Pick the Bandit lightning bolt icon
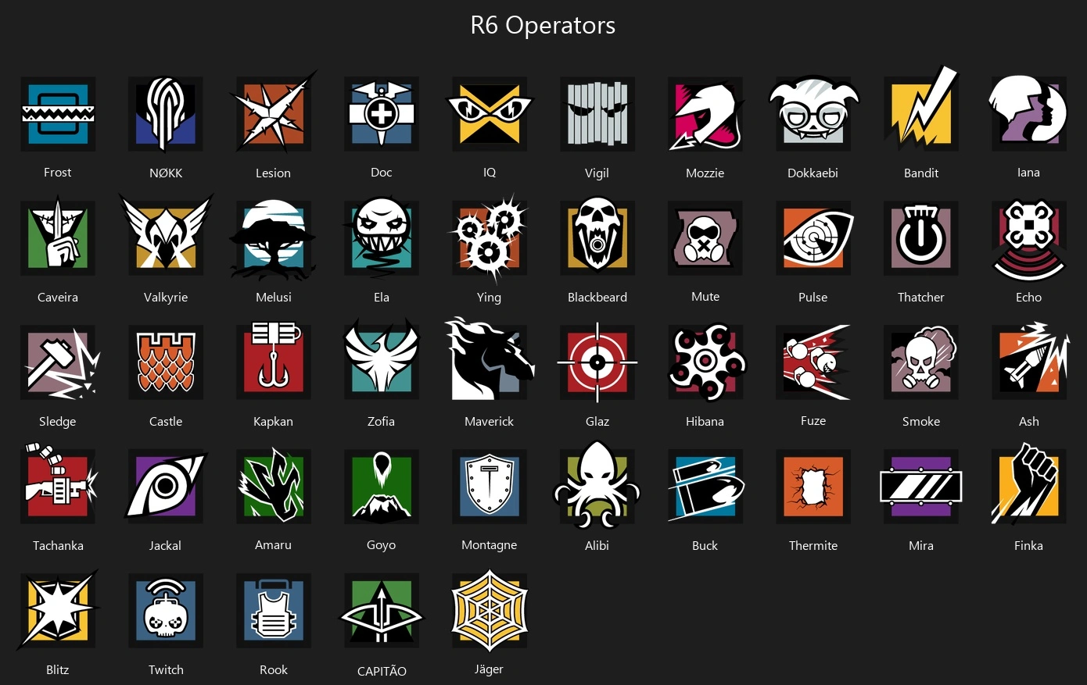This screenshot has width=1087, height=685. (921, 109)
